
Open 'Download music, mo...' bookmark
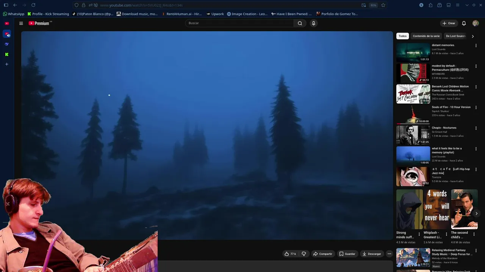[137, 14]
